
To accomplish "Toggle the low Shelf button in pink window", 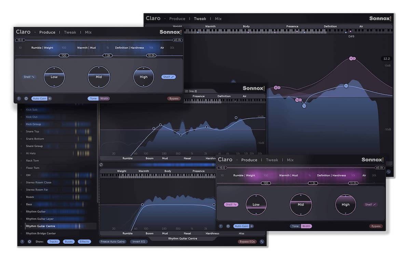I will pos(231,204).
